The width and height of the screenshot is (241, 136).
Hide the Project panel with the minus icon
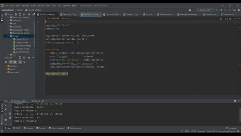(34, 14)
